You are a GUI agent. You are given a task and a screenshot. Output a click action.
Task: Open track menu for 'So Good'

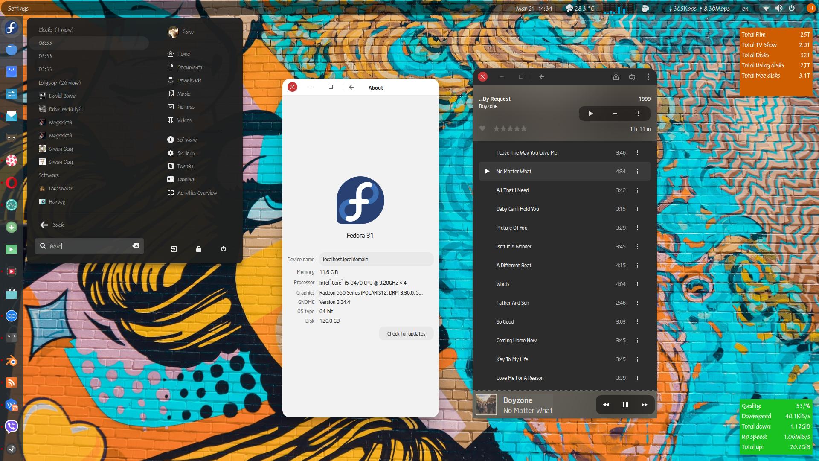pyautogui.click(x=637, y=322)
